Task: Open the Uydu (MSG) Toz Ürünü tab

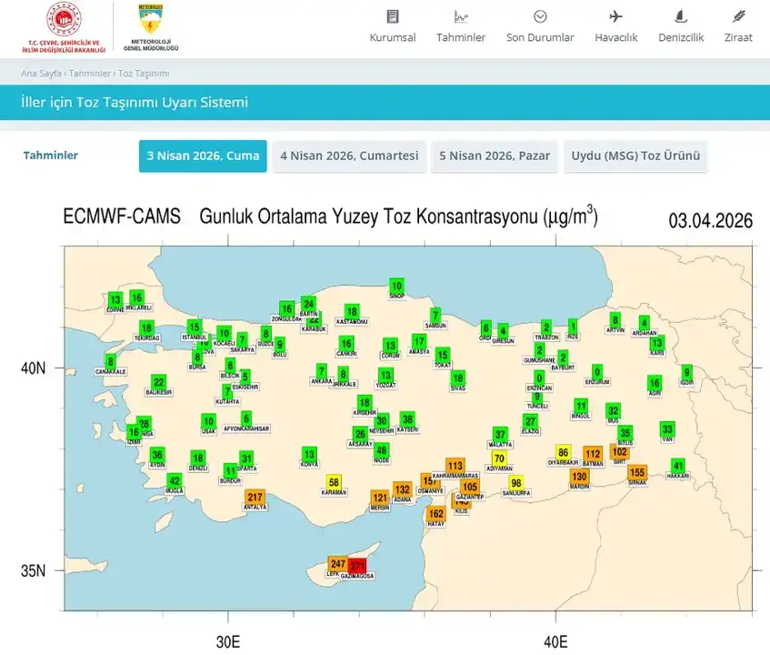Action: point(635,156)
